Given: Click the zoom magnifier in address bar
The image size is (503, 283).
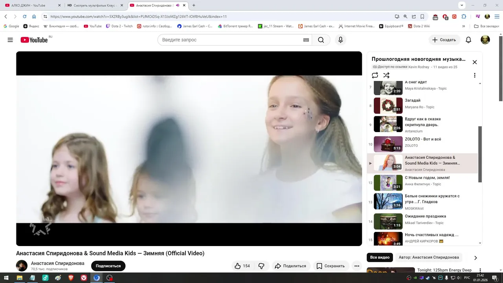Looking at the screenshot, I should [x=406, y=17].
